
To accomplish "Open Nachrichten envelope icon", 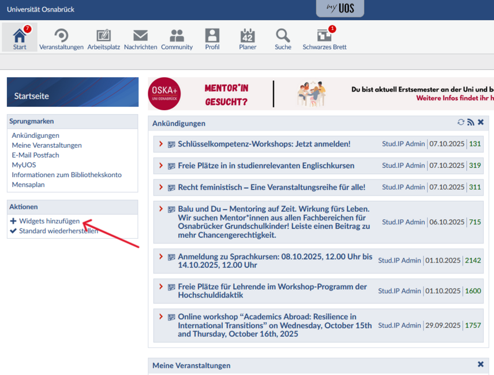I will (140, 36).
